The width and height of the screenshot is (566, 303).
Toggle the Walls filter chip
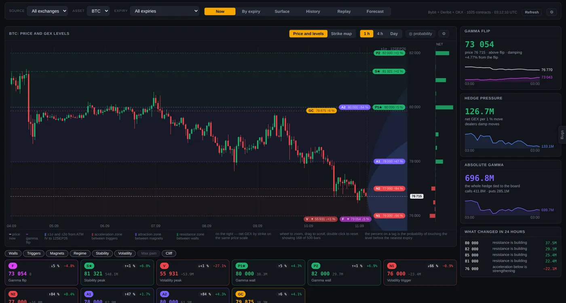tap(13, 253)
